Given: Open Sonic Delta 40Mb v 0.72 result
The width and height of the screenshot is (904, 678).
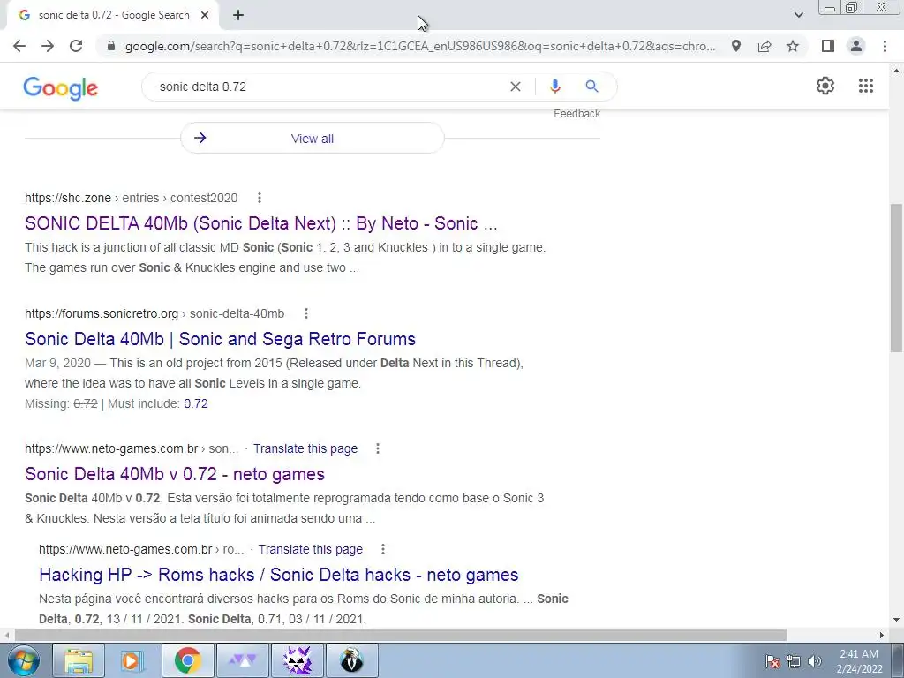Looking at the screenshot, I should click(175, 474).
